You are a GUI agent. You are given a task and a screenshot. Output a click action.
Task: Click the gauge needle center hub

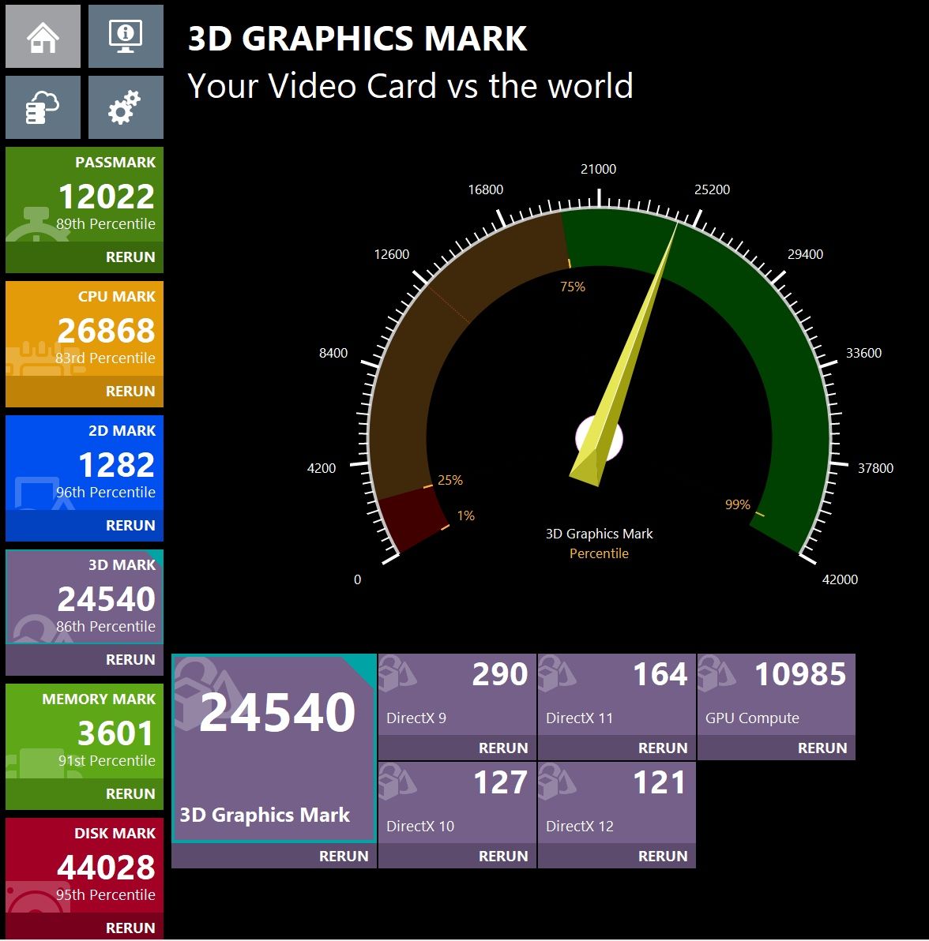tap(599, 438)
